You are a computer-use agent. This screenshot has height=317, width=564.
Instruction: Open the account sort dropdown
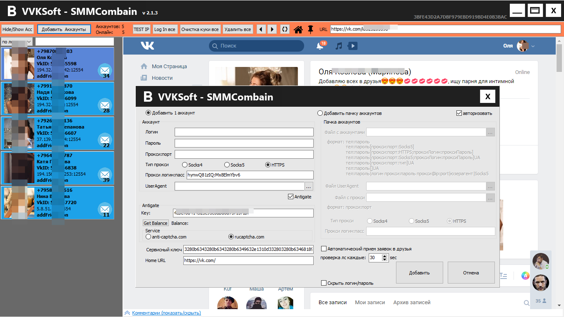click(17, 42)
